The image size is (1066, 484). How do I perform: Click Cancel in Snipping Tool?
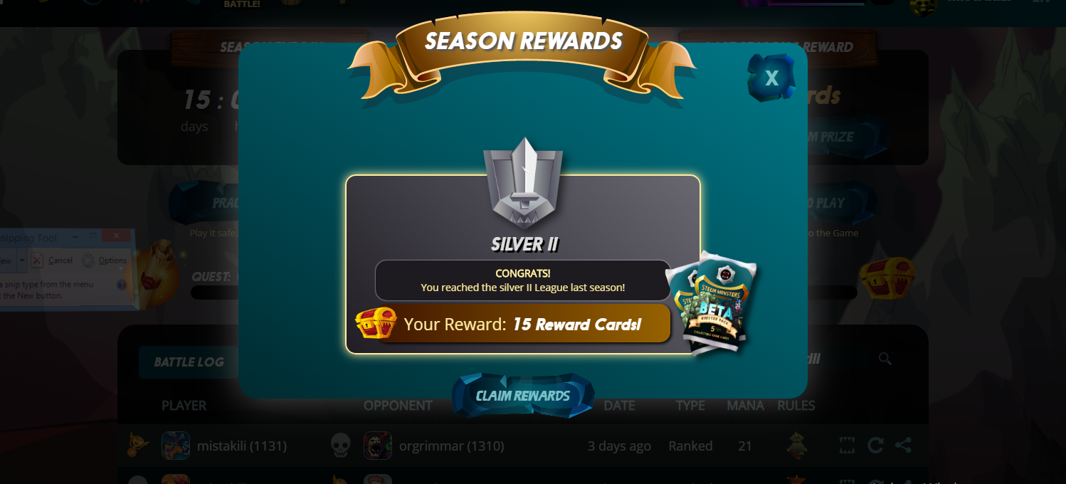click(x=53, y=261)
